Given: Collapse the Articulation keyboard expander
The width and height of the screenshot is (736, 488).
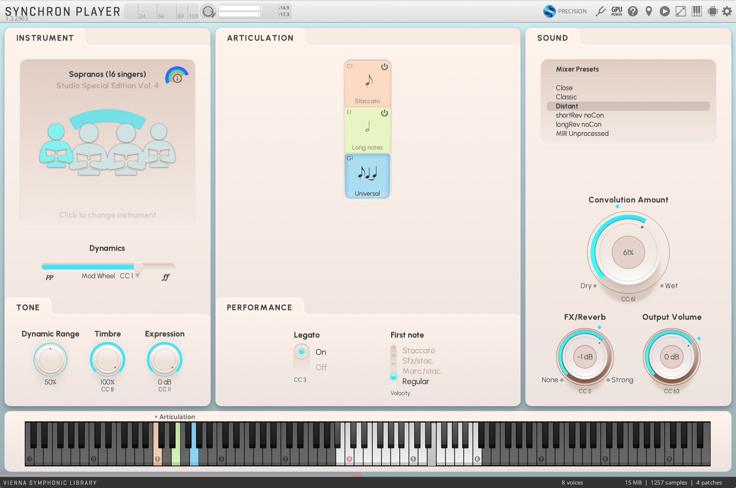Looking at the screenshot, I should [156, 417].
